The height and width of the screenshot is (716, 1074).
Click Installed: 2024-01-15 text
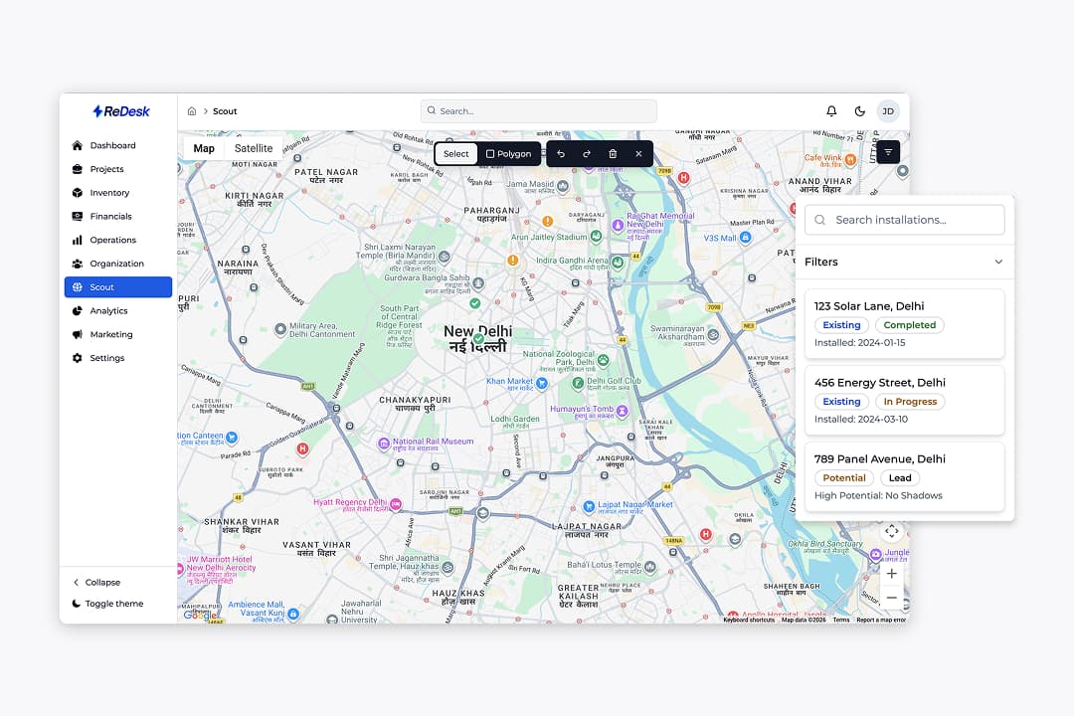[x=859, y=342]
